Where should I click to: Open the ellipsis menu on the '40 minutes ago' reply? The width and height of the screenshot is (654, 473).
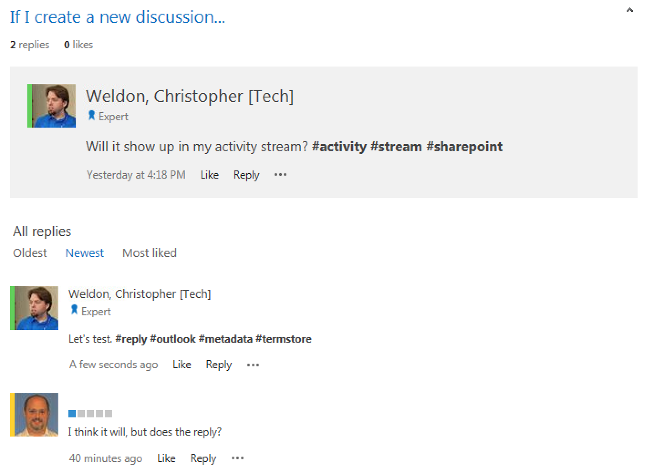click(x=238, y=458)
